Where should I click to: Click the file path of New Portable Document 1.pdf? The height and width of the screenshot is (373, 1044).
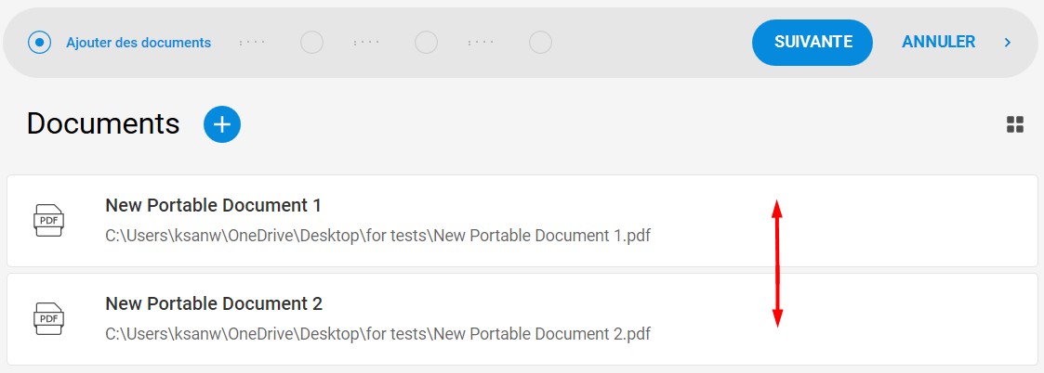pyautogui.click(x=377, y=236)
